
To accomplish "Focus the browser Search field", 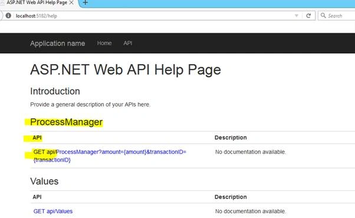I will pos(337,15).
